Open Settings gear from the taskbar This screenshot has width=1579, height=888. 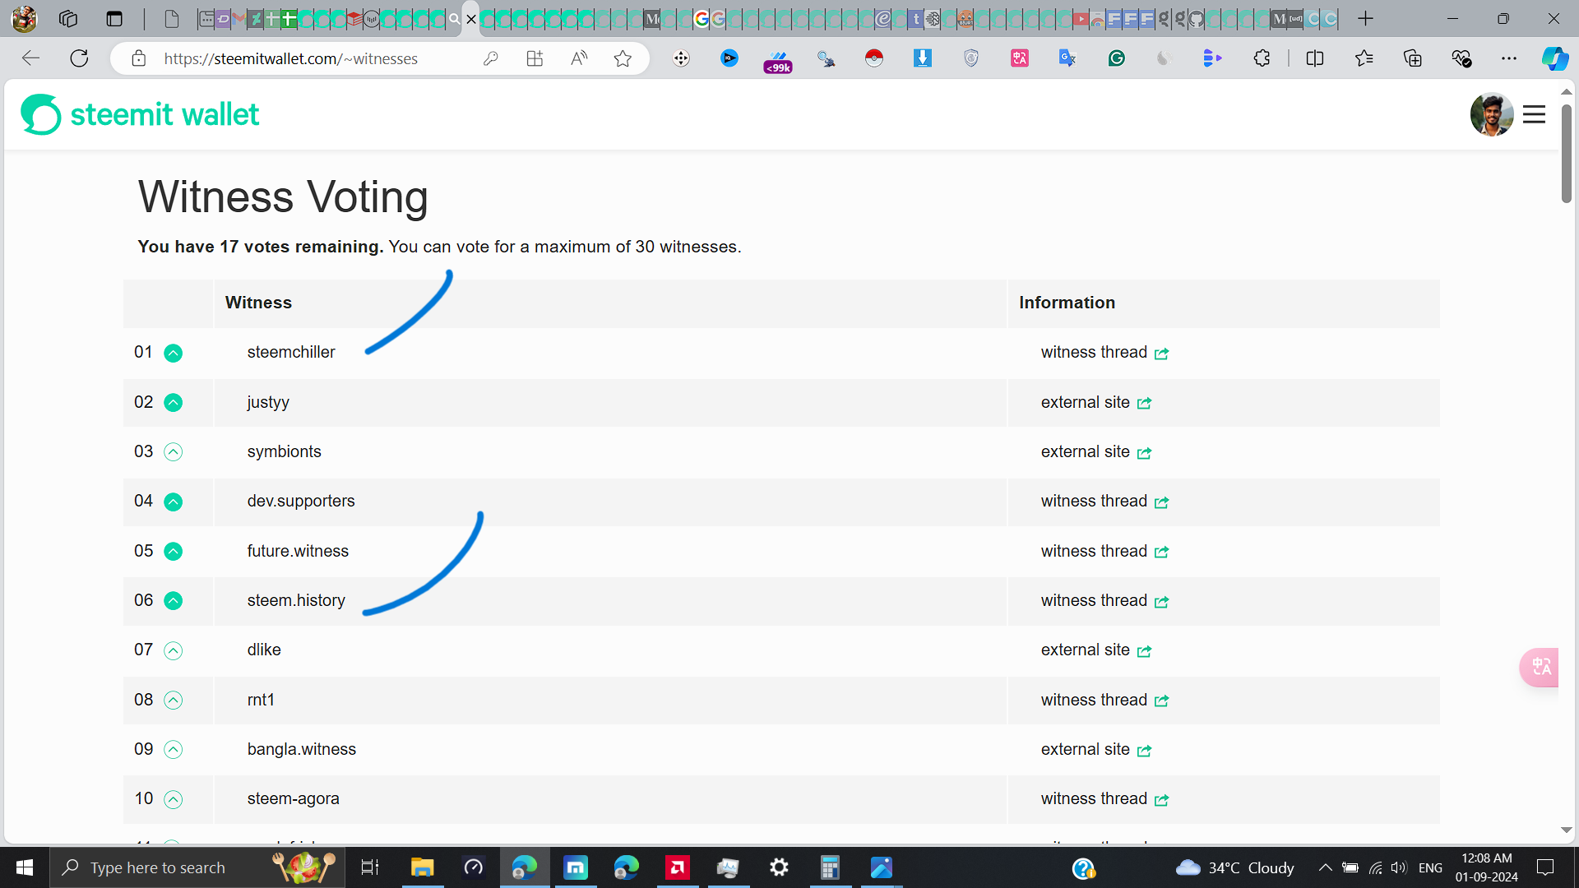click(x=779, y=867)
